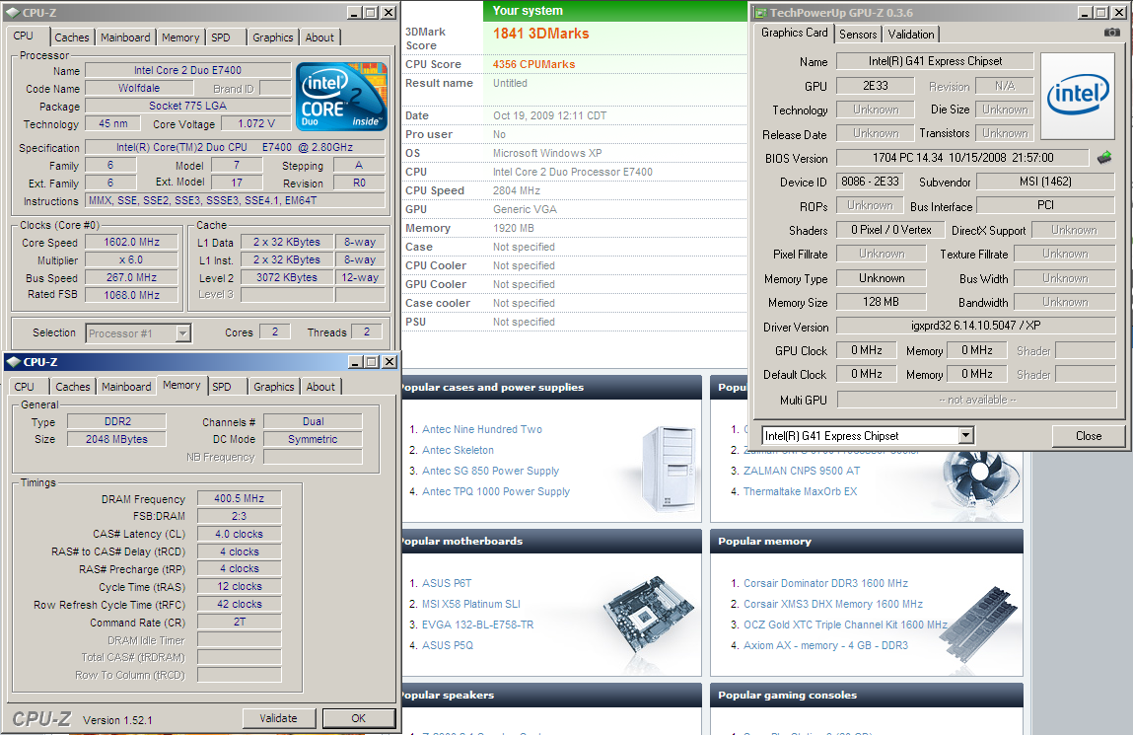1133x735 pixels.
Task: Open Antec Skeleton link
Action: tap(459, 450)
